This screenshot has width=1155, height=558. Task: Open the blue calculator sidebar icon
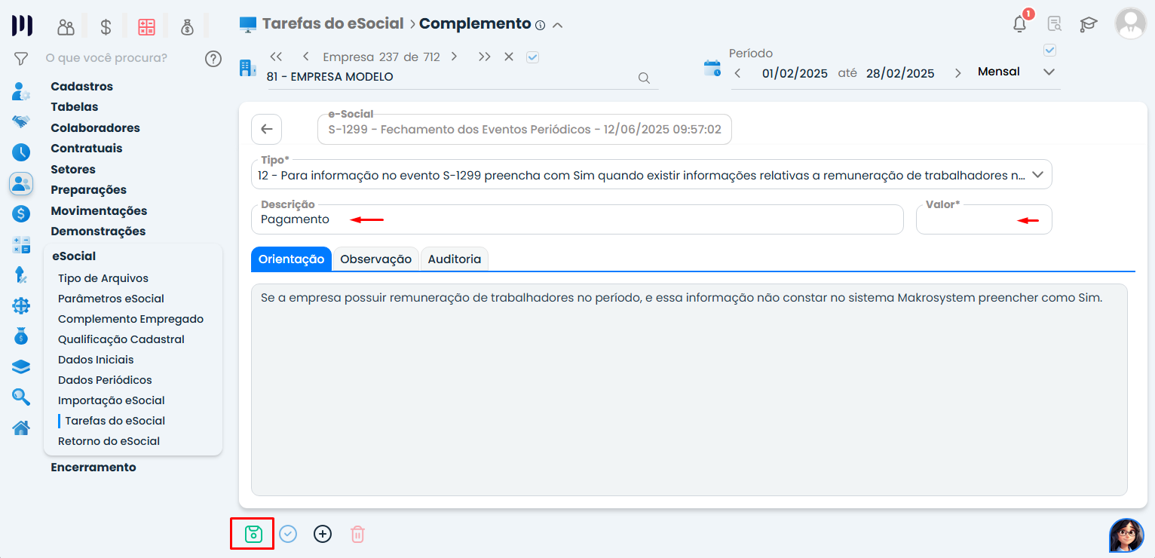(21, 244)
